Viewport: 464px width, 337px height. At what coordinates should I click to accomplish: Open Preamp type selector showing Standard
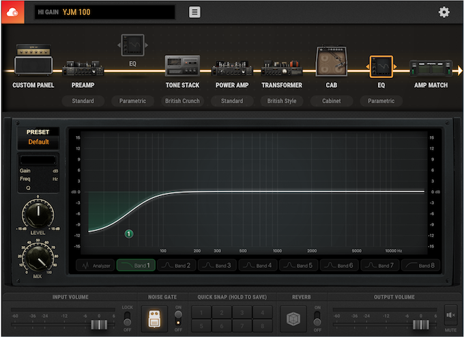coord(83,101)
